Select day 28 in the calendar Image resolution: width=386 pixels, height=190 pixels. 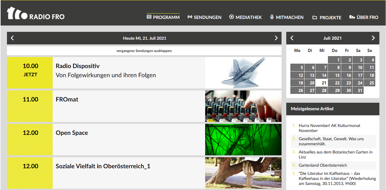pyautogui.click(x=321, y=90)
